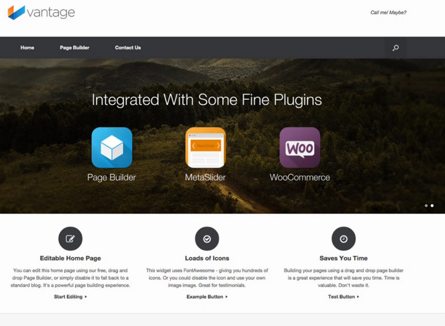This screenshot has width=445, height=326.
Task: Go to the Contact Us menu item
Action: (128, 48)
